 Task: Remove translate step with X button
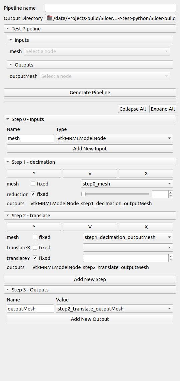tap(146, 227)
